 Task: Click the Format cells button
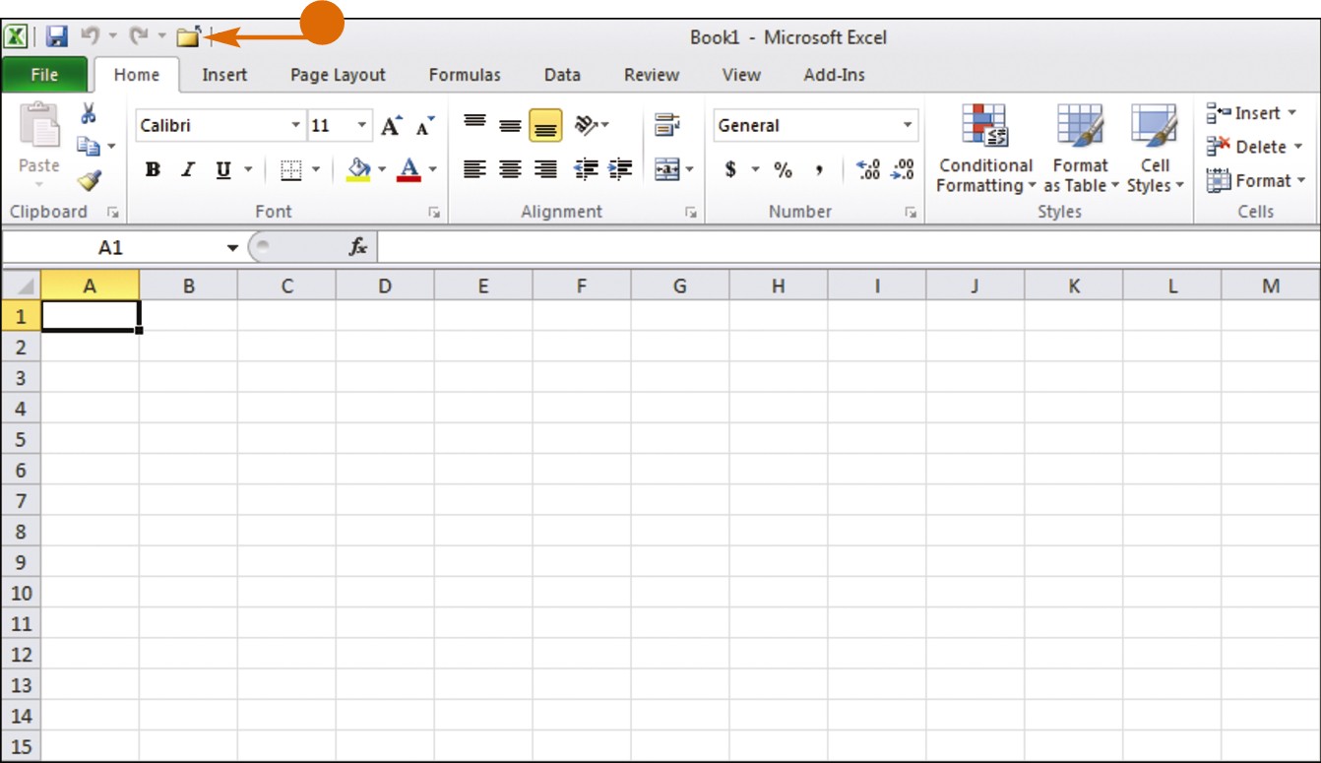click(1256, 180)
